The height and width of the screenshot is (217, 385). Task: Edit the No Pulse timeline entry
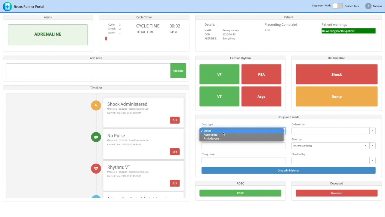(x=174, y=152)
